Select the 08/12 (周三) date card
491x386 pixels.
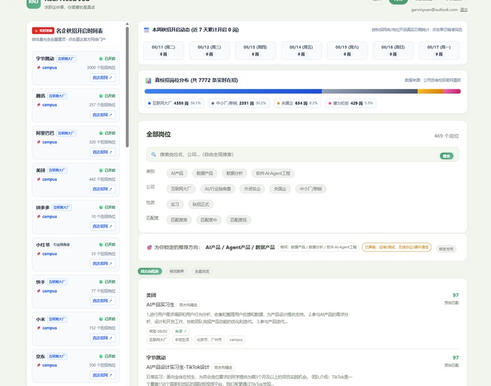[x=209, y=51]
